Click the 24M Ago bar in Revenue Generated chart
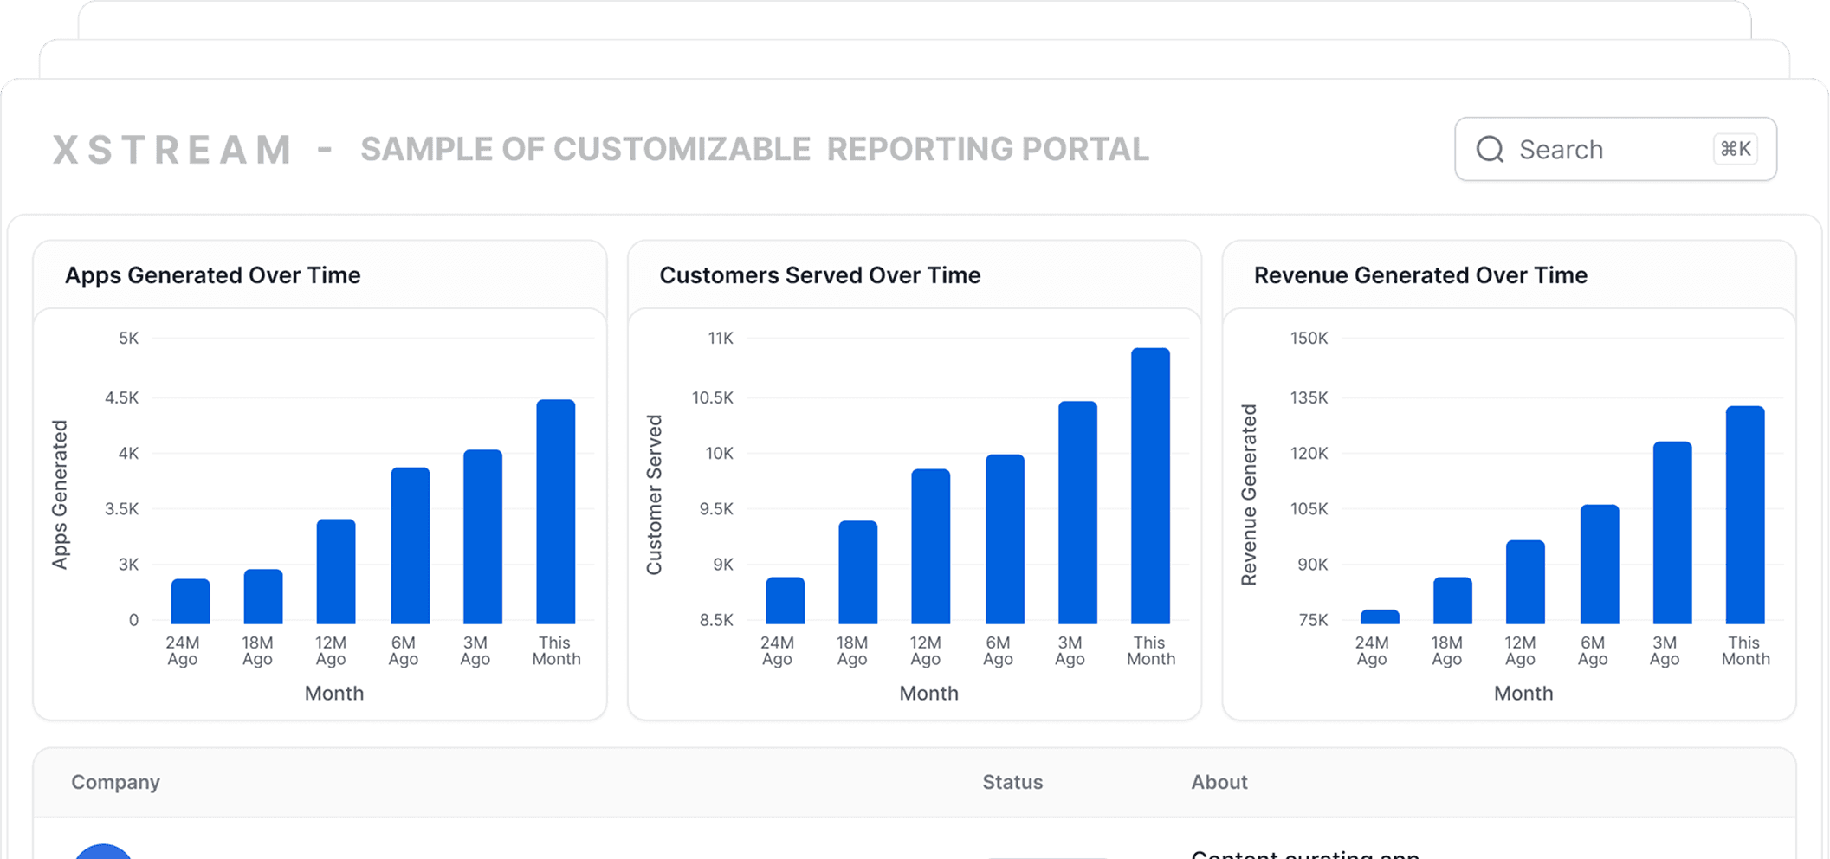The image size is (1830, 859). pos(1381,617)
